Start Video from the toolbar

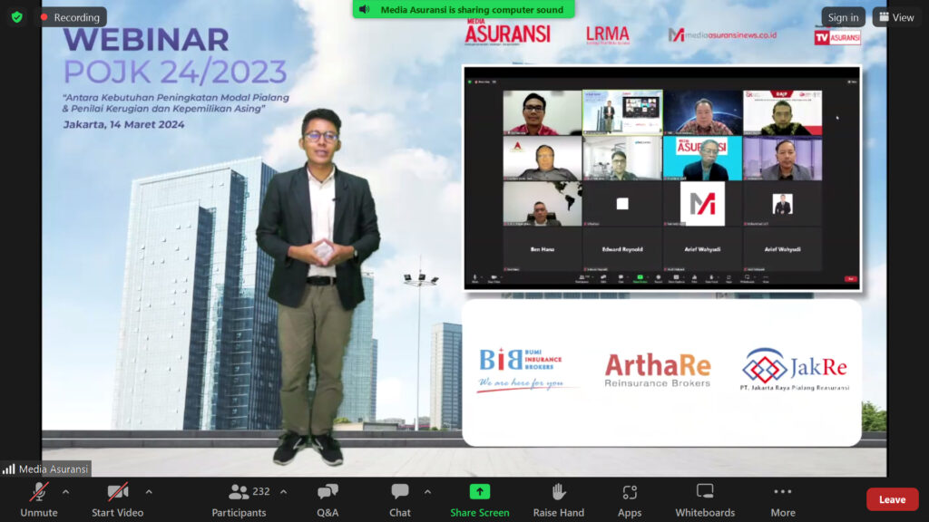117,500
